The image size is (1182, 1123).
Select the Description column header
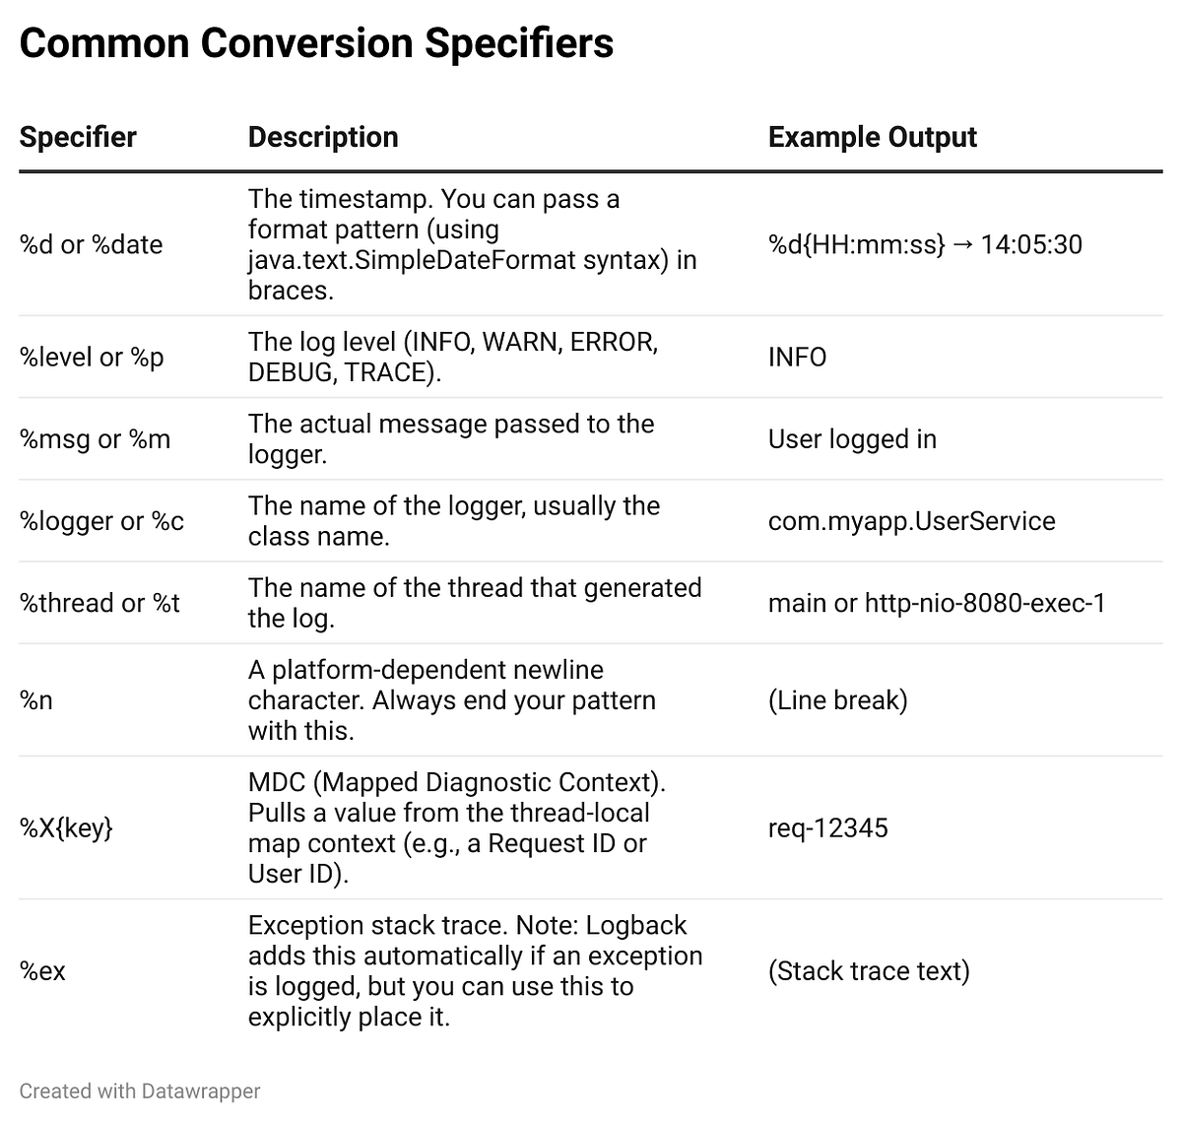click(x=323, y=137)
